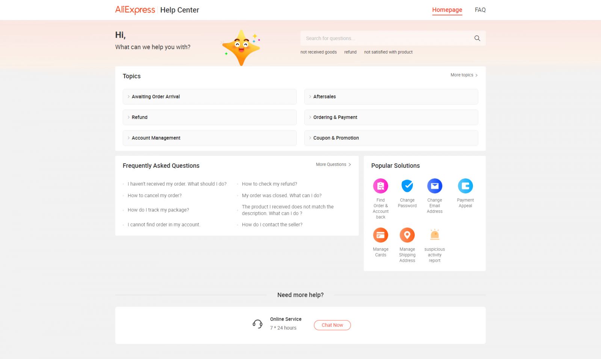The width and height of the screenshot is (601, 359).
Task: Select the "not received goods" search suggestion
Action: 319,52
